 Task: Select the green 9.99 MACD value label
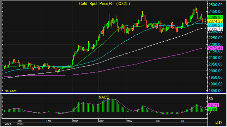point(212,109)
